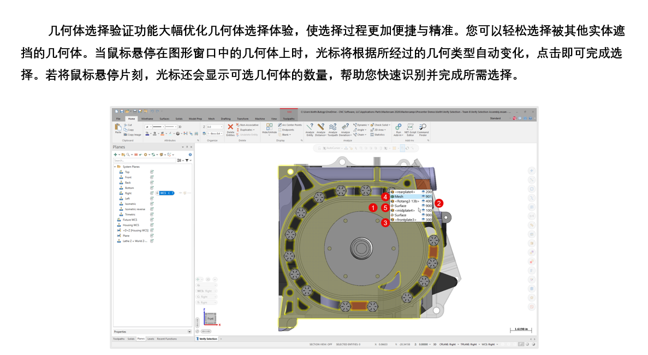648x355 pixels.
Task: Click the Statistics icon in Analyze group
Action: tap(372, 135)
